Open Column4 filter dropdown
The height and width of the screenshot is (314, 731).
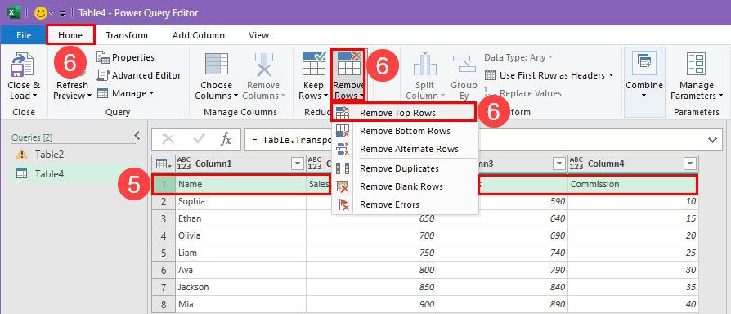(x=690, y=164)
